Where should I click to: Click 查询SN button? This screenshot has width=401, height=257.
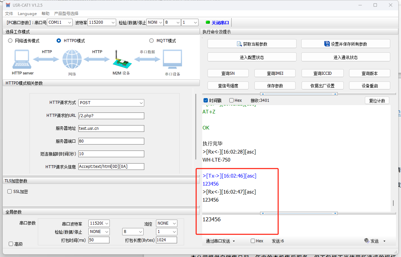pos(228,73)
